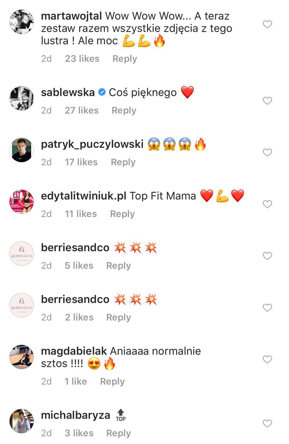Like magdabielak's comment using the heart icon
This screenshot has height=444, width=289.
(267, 359)
